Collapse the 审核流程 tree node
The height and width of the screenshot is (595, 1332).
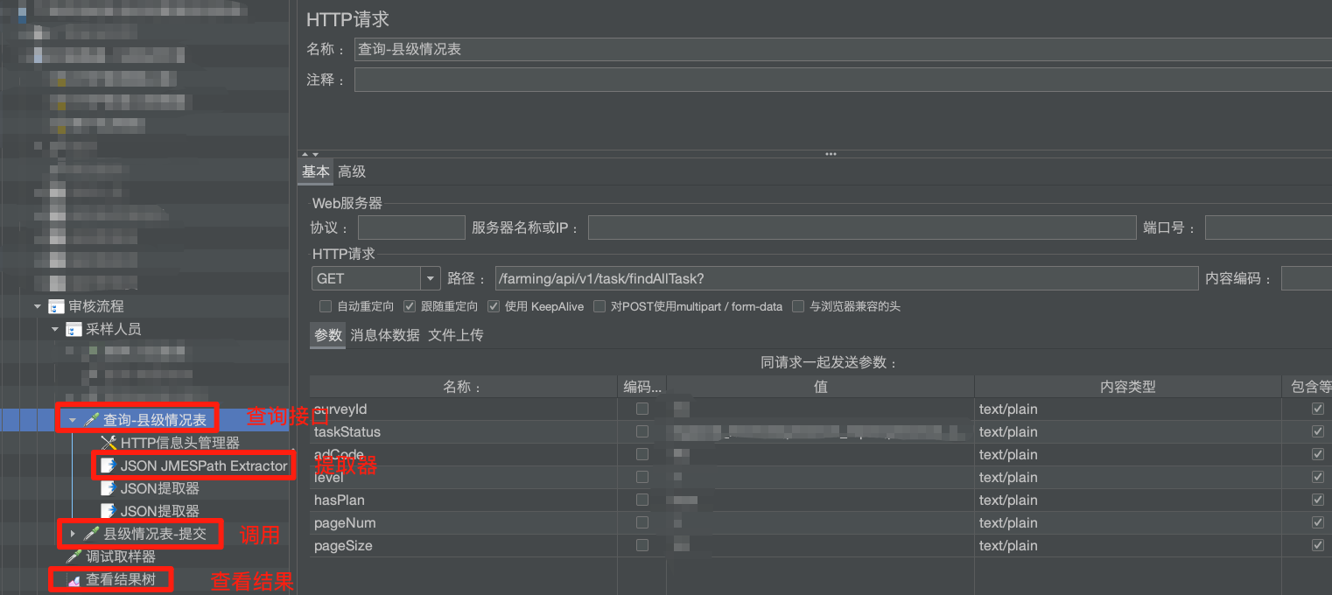(38, 306)
